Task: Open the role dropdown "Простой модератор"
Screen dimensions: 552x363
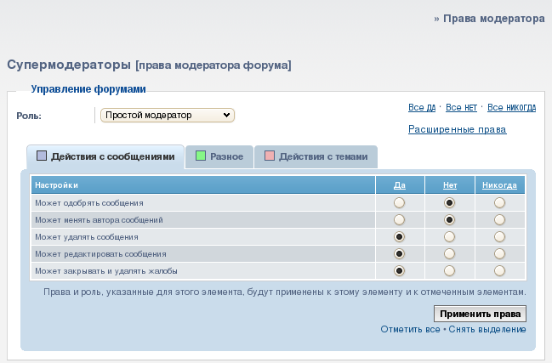Action: 167,115
